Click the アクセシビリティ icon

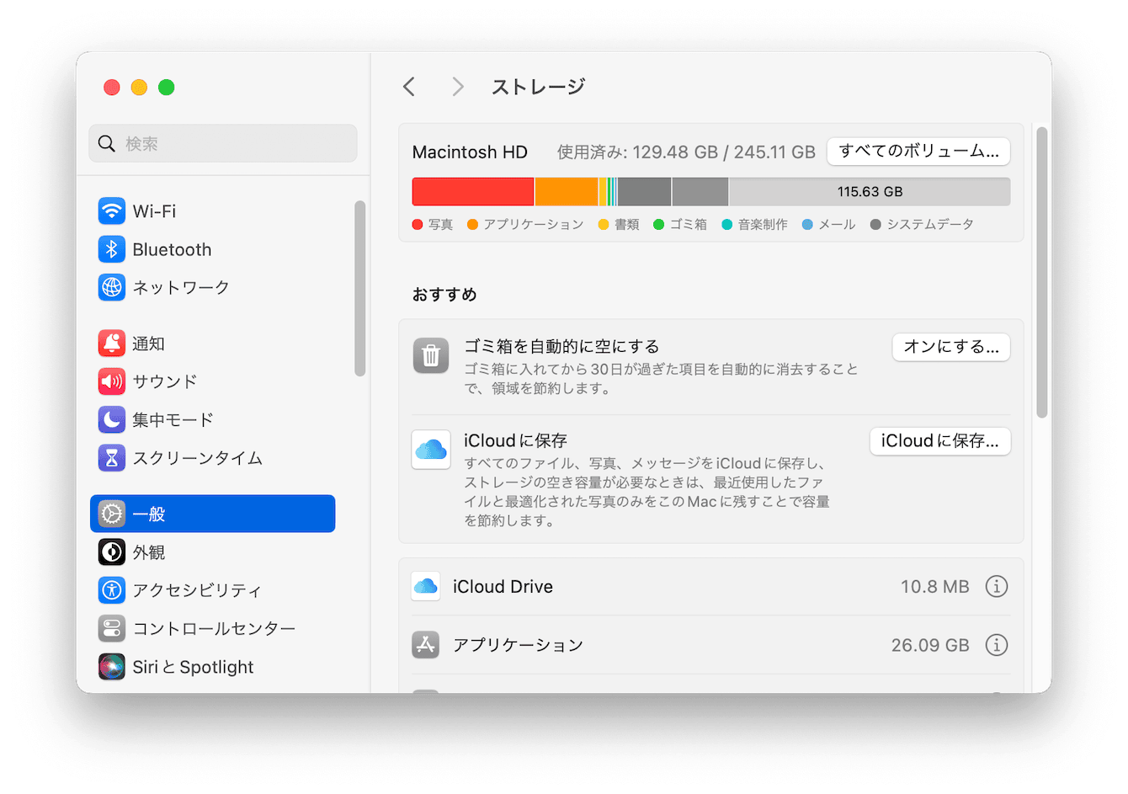[x=112, y=590]
